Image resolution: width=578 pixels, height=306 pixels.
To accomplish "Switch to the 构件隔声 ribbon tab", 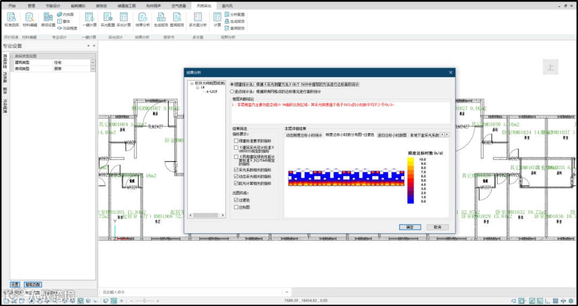I will point(154,6).
